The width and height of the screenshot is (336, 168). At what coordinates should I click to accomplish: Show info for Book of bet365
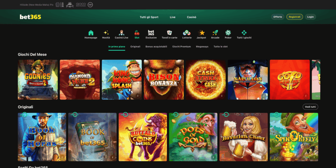[113, 157]
